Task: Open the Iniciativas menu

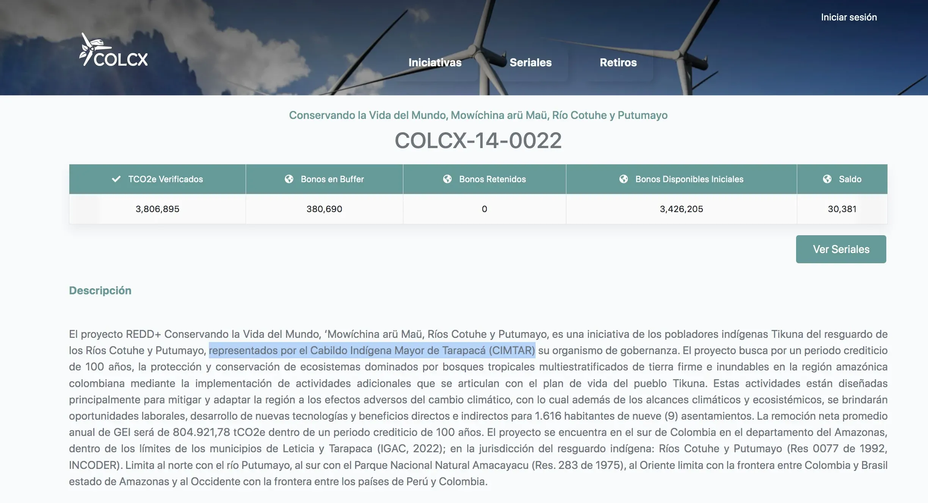Action: tap(435, 62)
